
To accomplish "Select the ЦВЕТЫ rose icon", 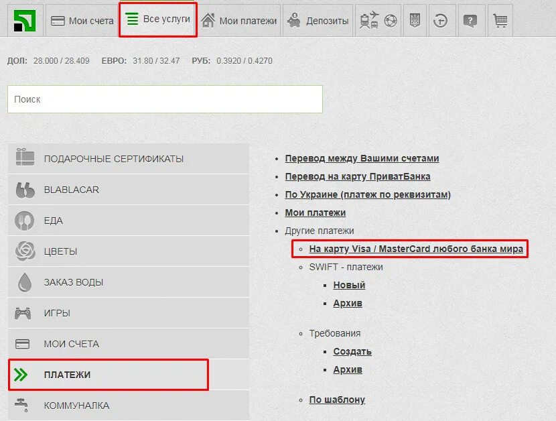I will coord(25,251).
